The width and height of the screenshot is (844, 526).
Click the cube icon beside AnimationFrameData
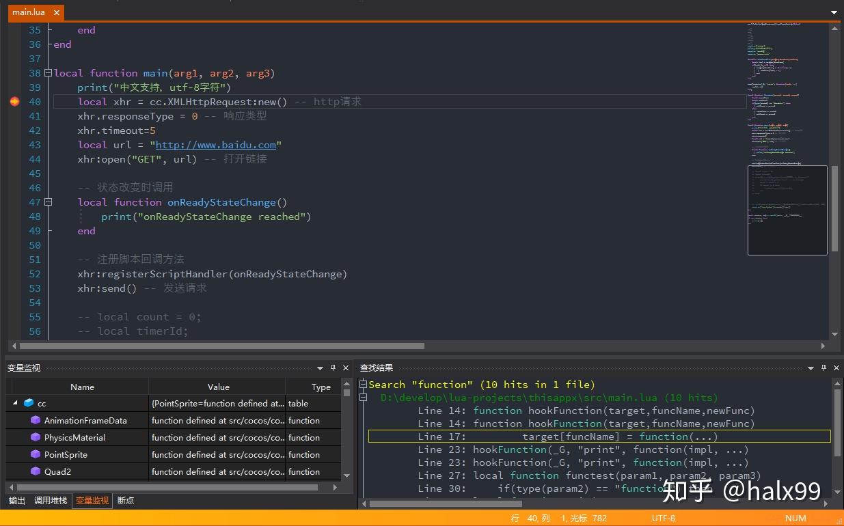(36, 421)
